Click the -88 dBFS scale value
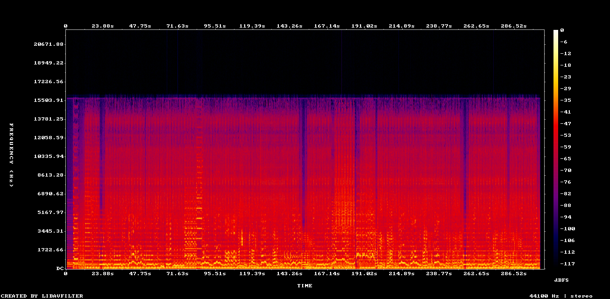The image size is (610, 299). 566,205
